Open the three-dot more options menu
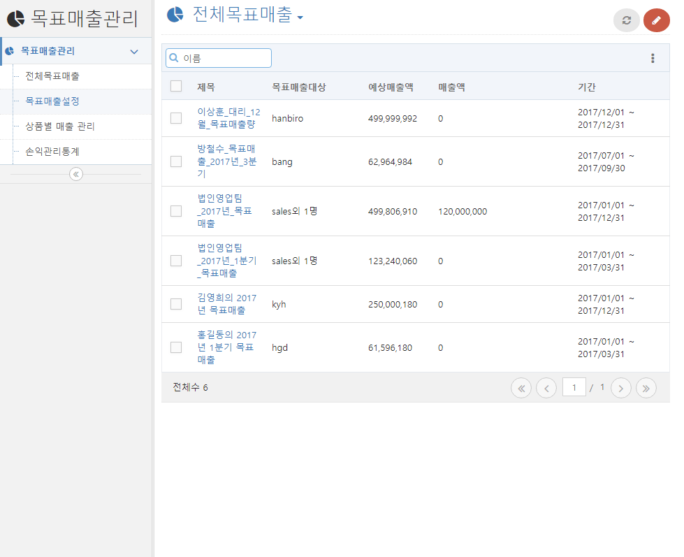 653,58
